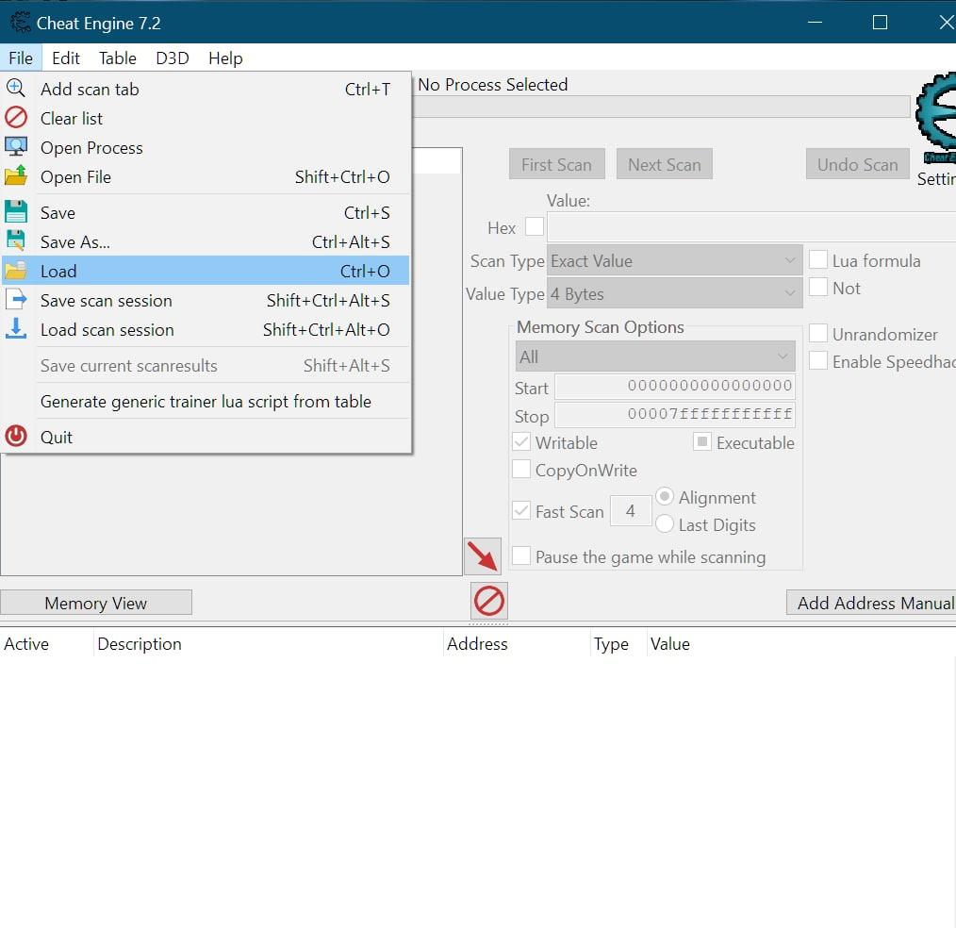Click the Open Process monitor icon
The image size is (956, 928).
16,147
